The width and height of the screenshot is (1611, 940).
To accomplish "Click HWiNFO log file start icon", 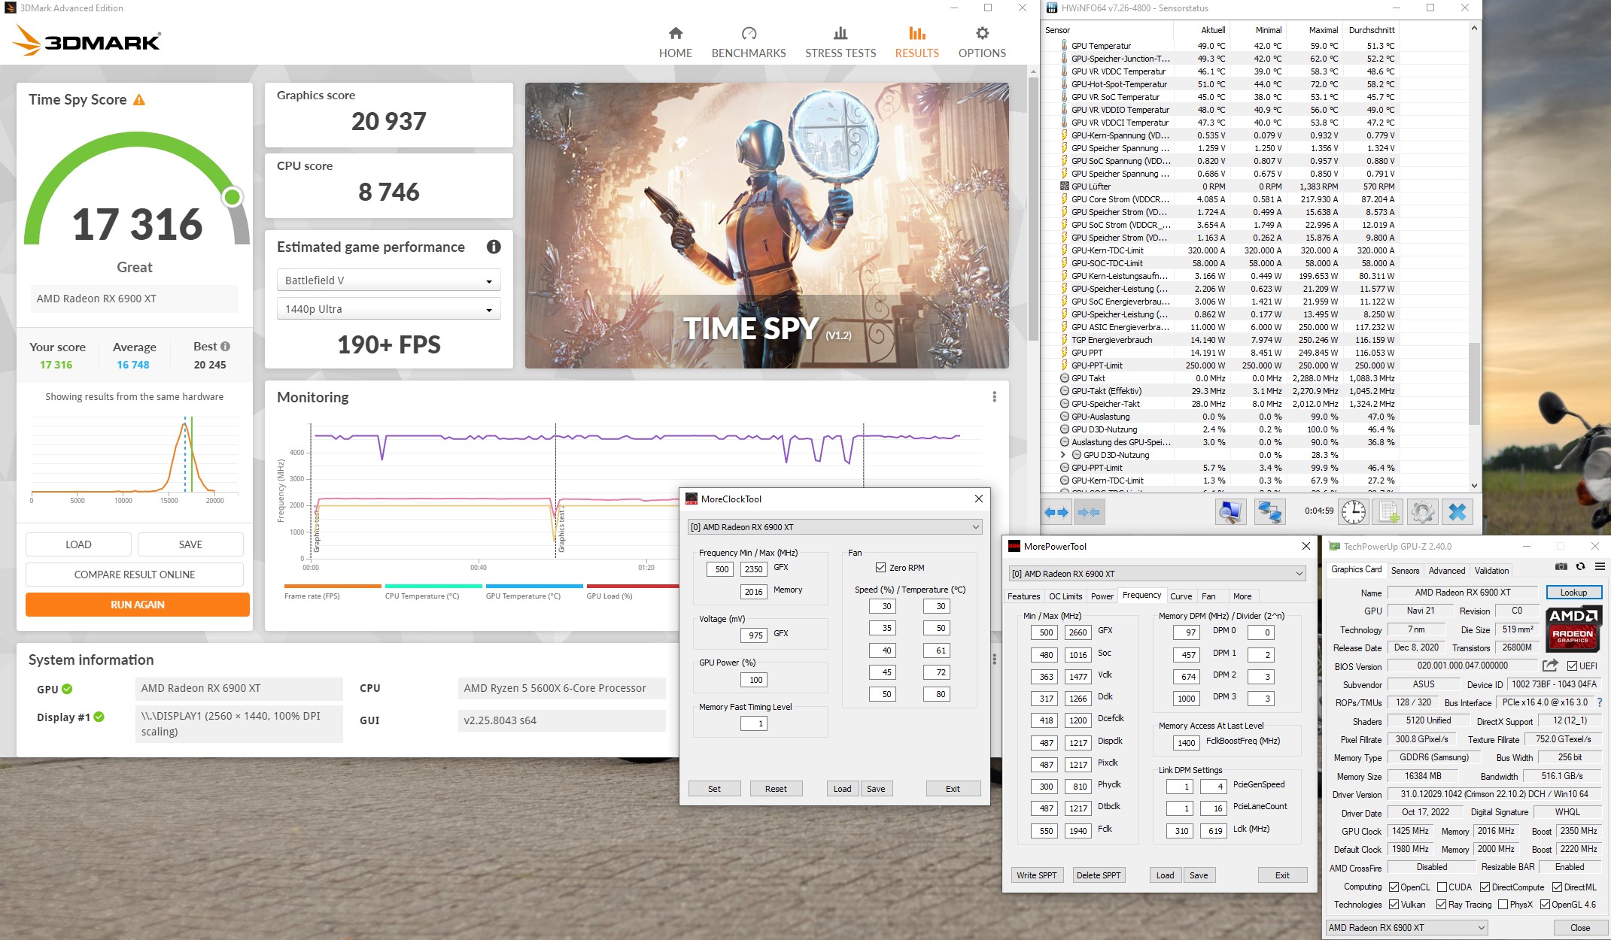I will pos(1387,512).
